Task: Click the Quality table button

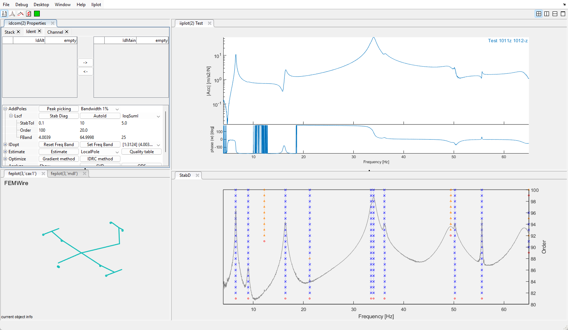Action: point(142,152)
